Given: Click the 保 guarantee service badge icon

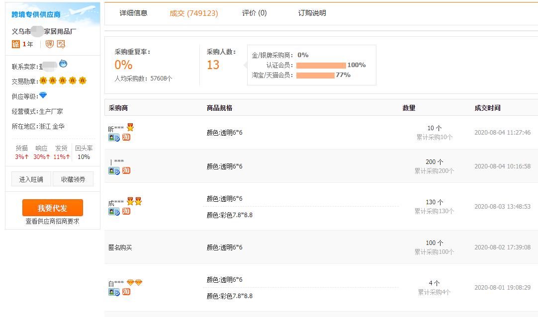Looking at the screenshot, I should tap(50, 44).
